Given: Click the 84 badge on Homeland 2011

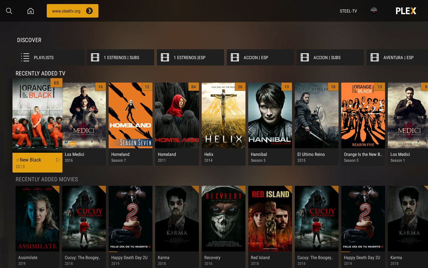Looking at the screenshot, I should [x=194, y=87].
